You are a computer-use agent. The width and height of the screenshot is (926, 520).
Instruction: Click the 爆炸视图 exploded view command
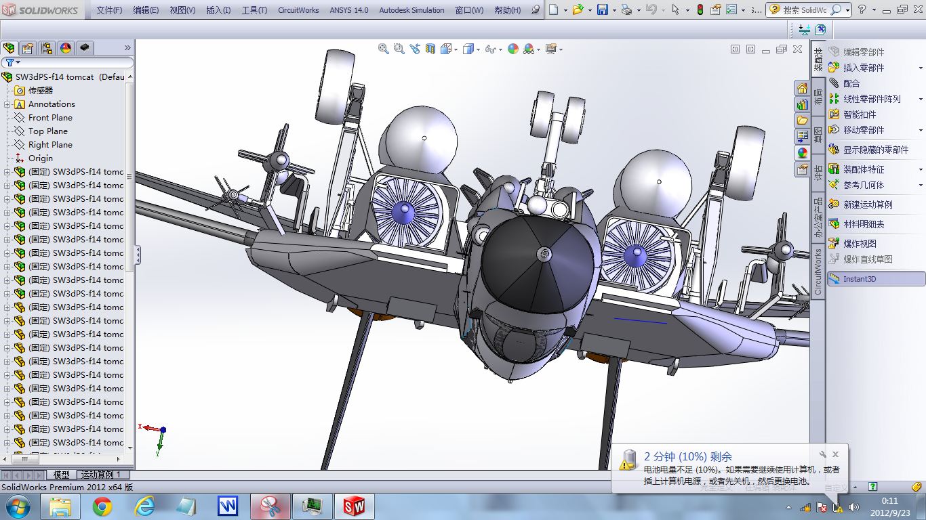pyautogui.click(x=852, y=243)
